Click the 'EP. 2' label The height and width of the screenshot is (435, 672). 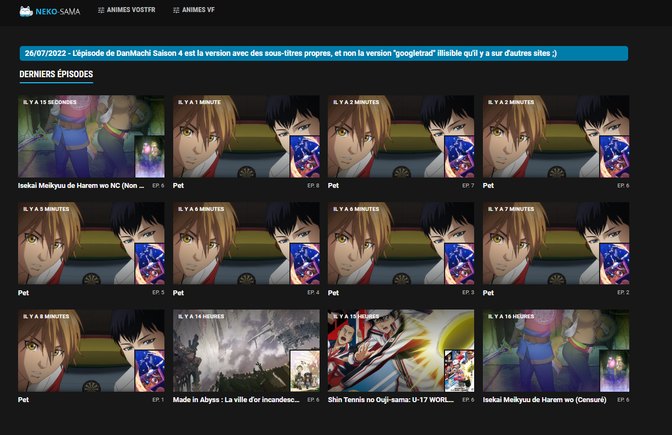pyautogui.click(x=623, y=293)
